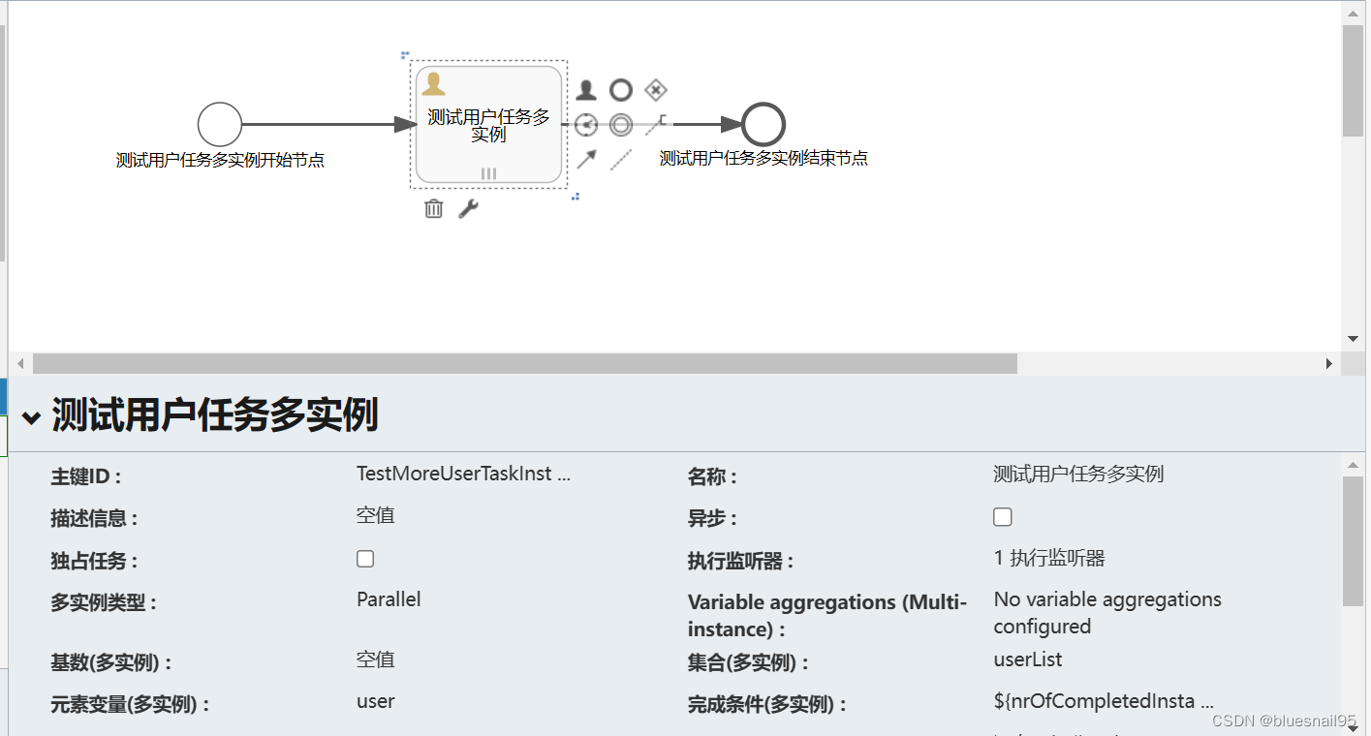Select the end event circle on canvas
Viewport: 1371px width, 736px height.
763,124
